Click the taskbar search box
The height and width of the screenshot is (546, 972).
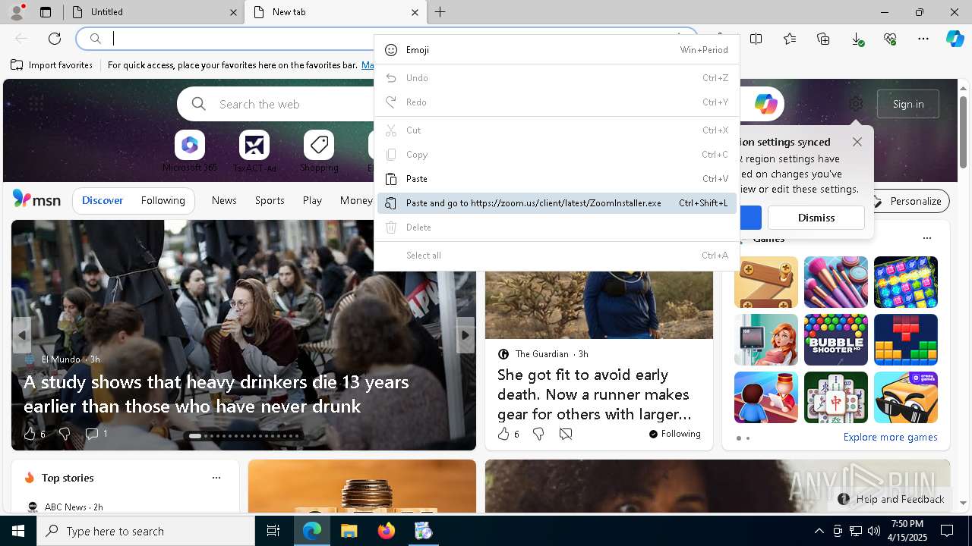click(146, 531)
